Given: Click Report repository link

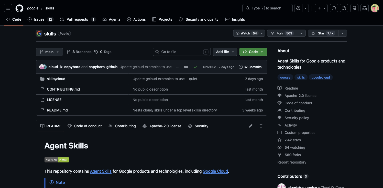Looking at the screenshot, I should coord(292,162).
